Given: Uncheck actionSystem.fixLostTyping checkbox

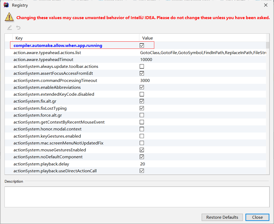Looking at the screenshot, I should click(142, 108).
